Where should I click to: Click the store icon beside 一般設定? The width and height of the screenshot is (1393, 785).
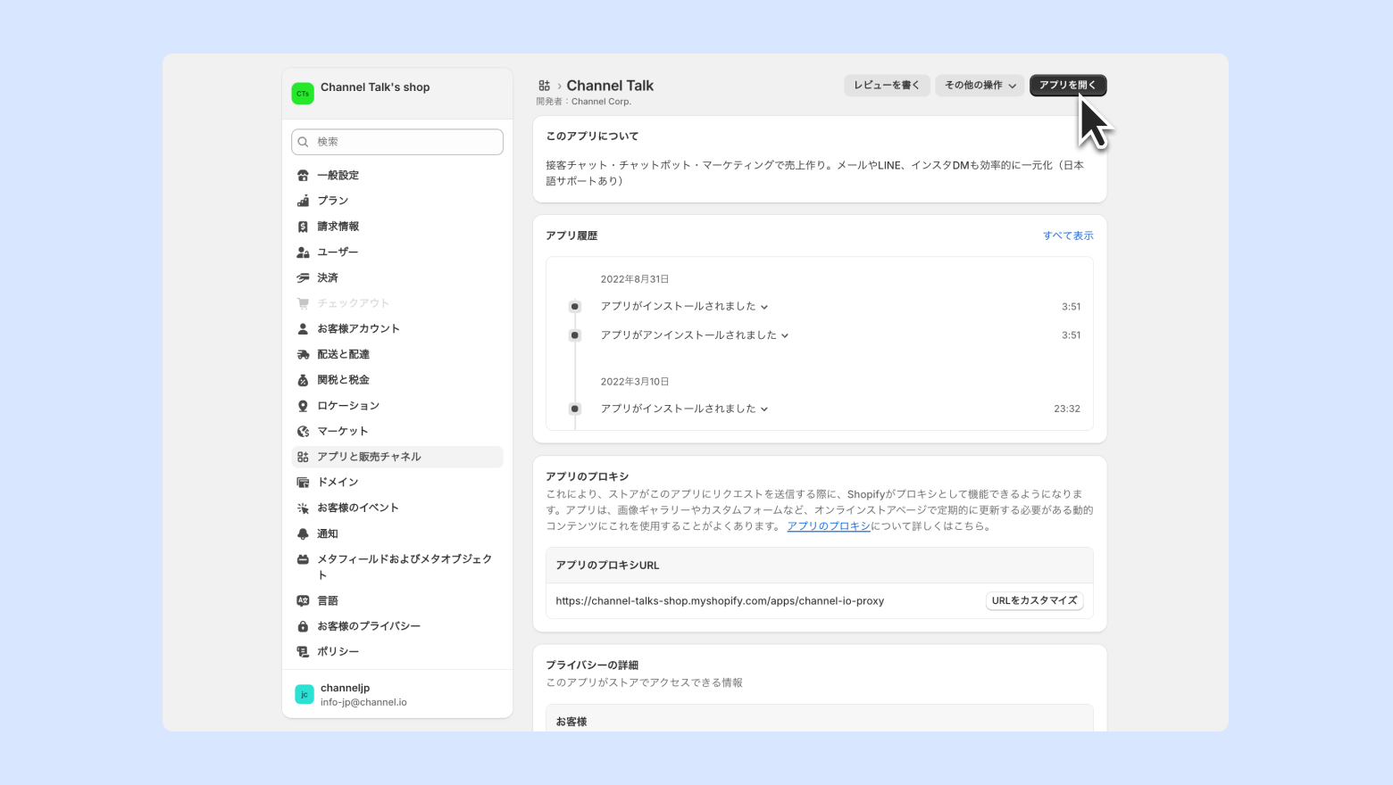click(x=303, y=176)
